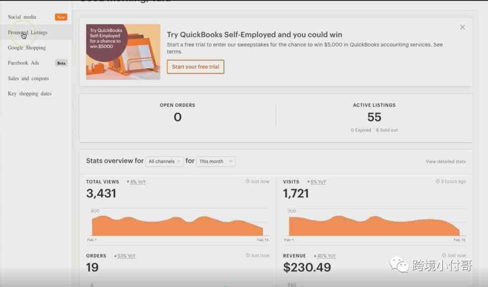This screenshot has width=488, height=287.
Task: Click the clock icon beside Total Views timestamp
Action: 248,182
